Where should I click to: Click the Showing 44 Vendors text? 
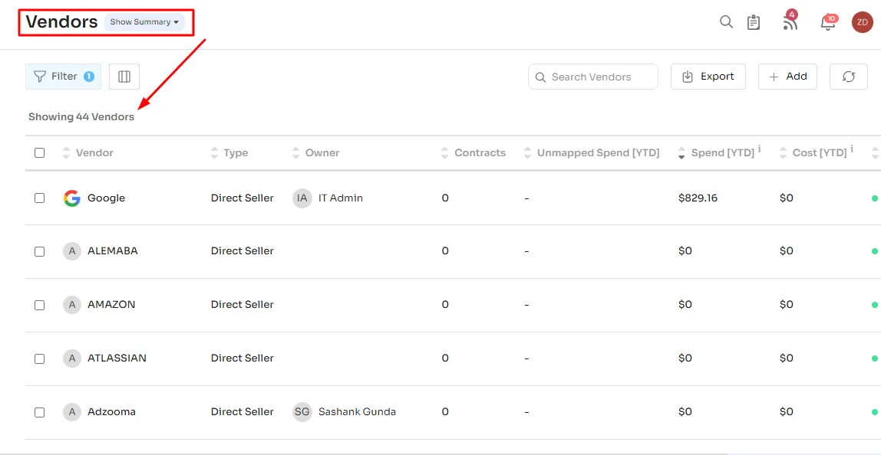[x=81, y=117]
